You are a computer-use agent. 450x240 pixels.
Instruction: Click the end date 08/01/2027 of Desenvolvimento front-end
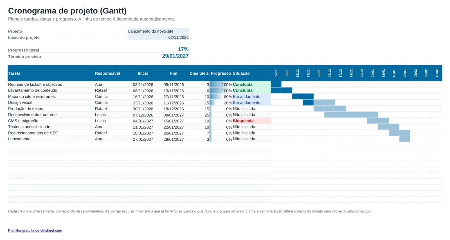point(174,115)
